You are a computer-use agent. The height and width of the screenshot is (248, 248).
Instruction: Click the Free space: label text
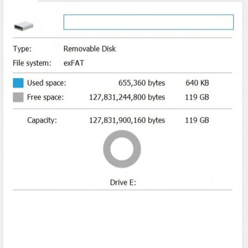(46, 97)
